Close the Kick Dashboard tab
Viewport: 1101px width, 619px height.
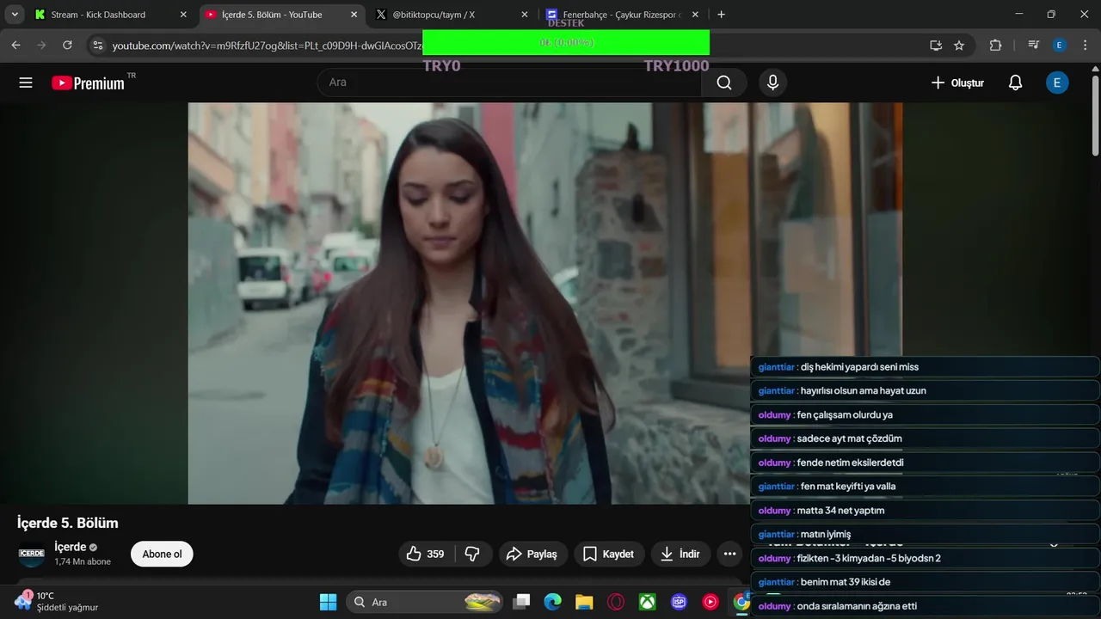[x=183, y=15]
